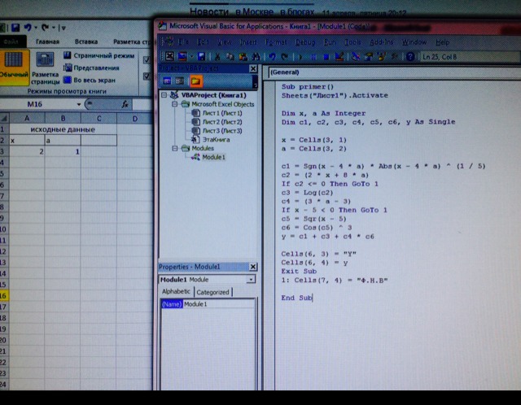Click the Break pause icon in VBA toolbar
Image resolution: width=521 pixels, height=405 pixels.
pos(313,57)
